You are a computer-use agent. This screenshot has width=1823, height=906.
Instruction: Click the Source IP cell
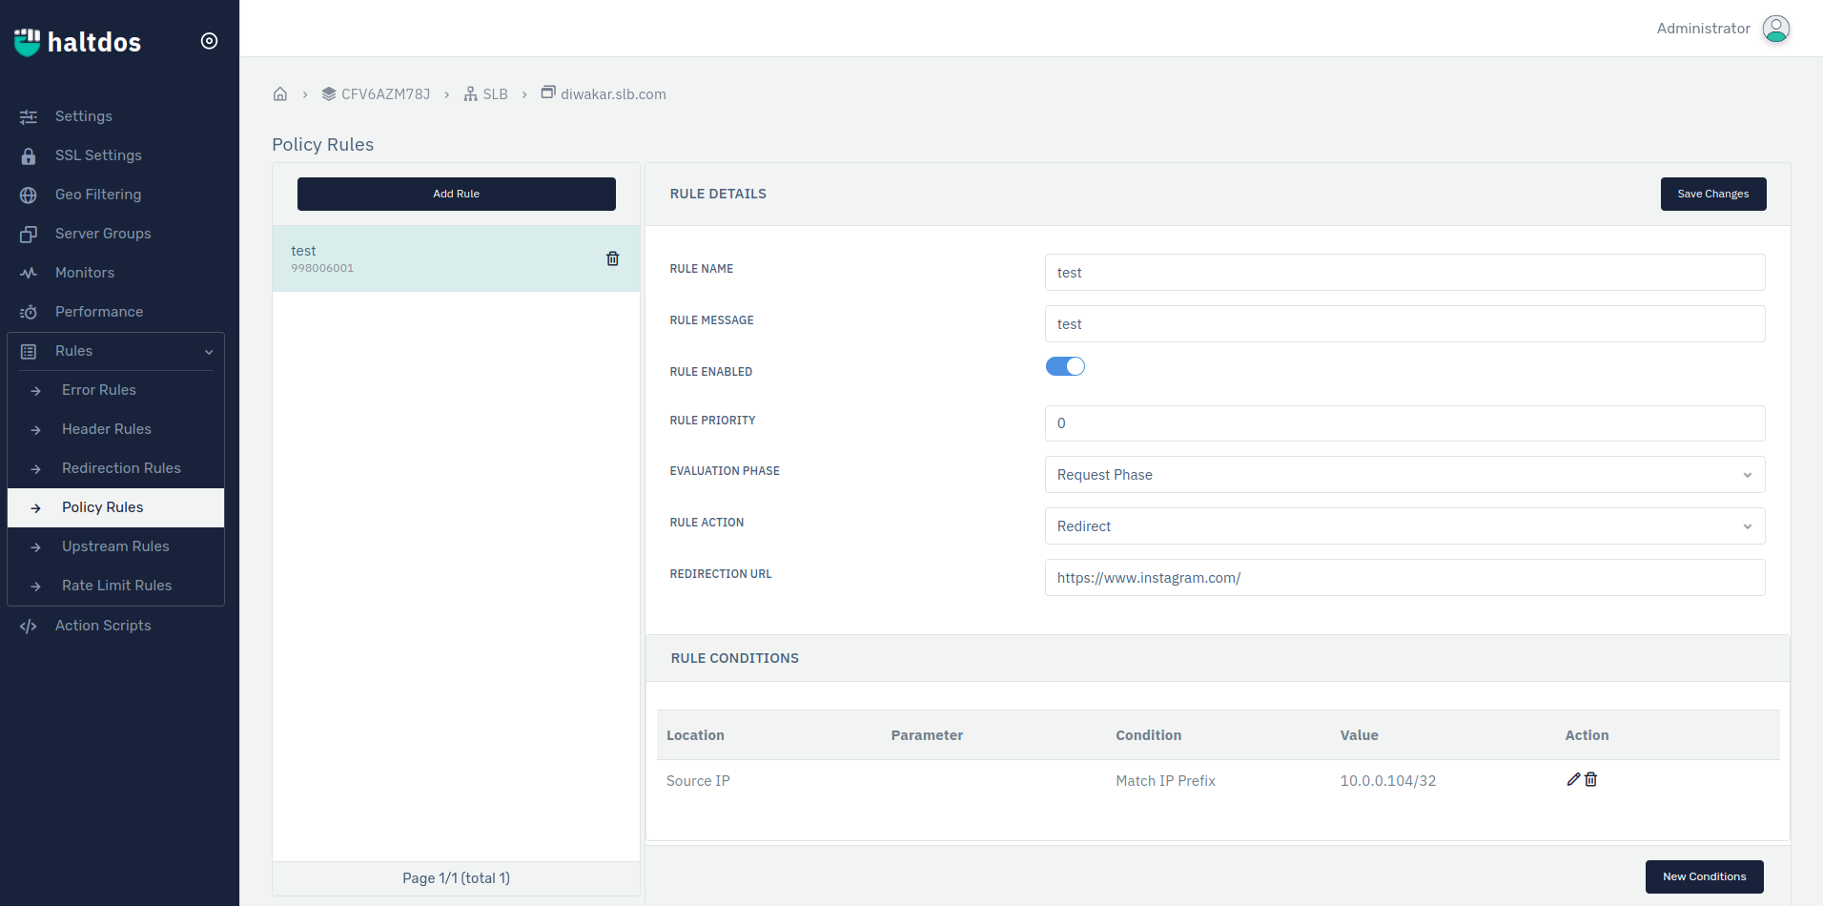tap(698, 781)
